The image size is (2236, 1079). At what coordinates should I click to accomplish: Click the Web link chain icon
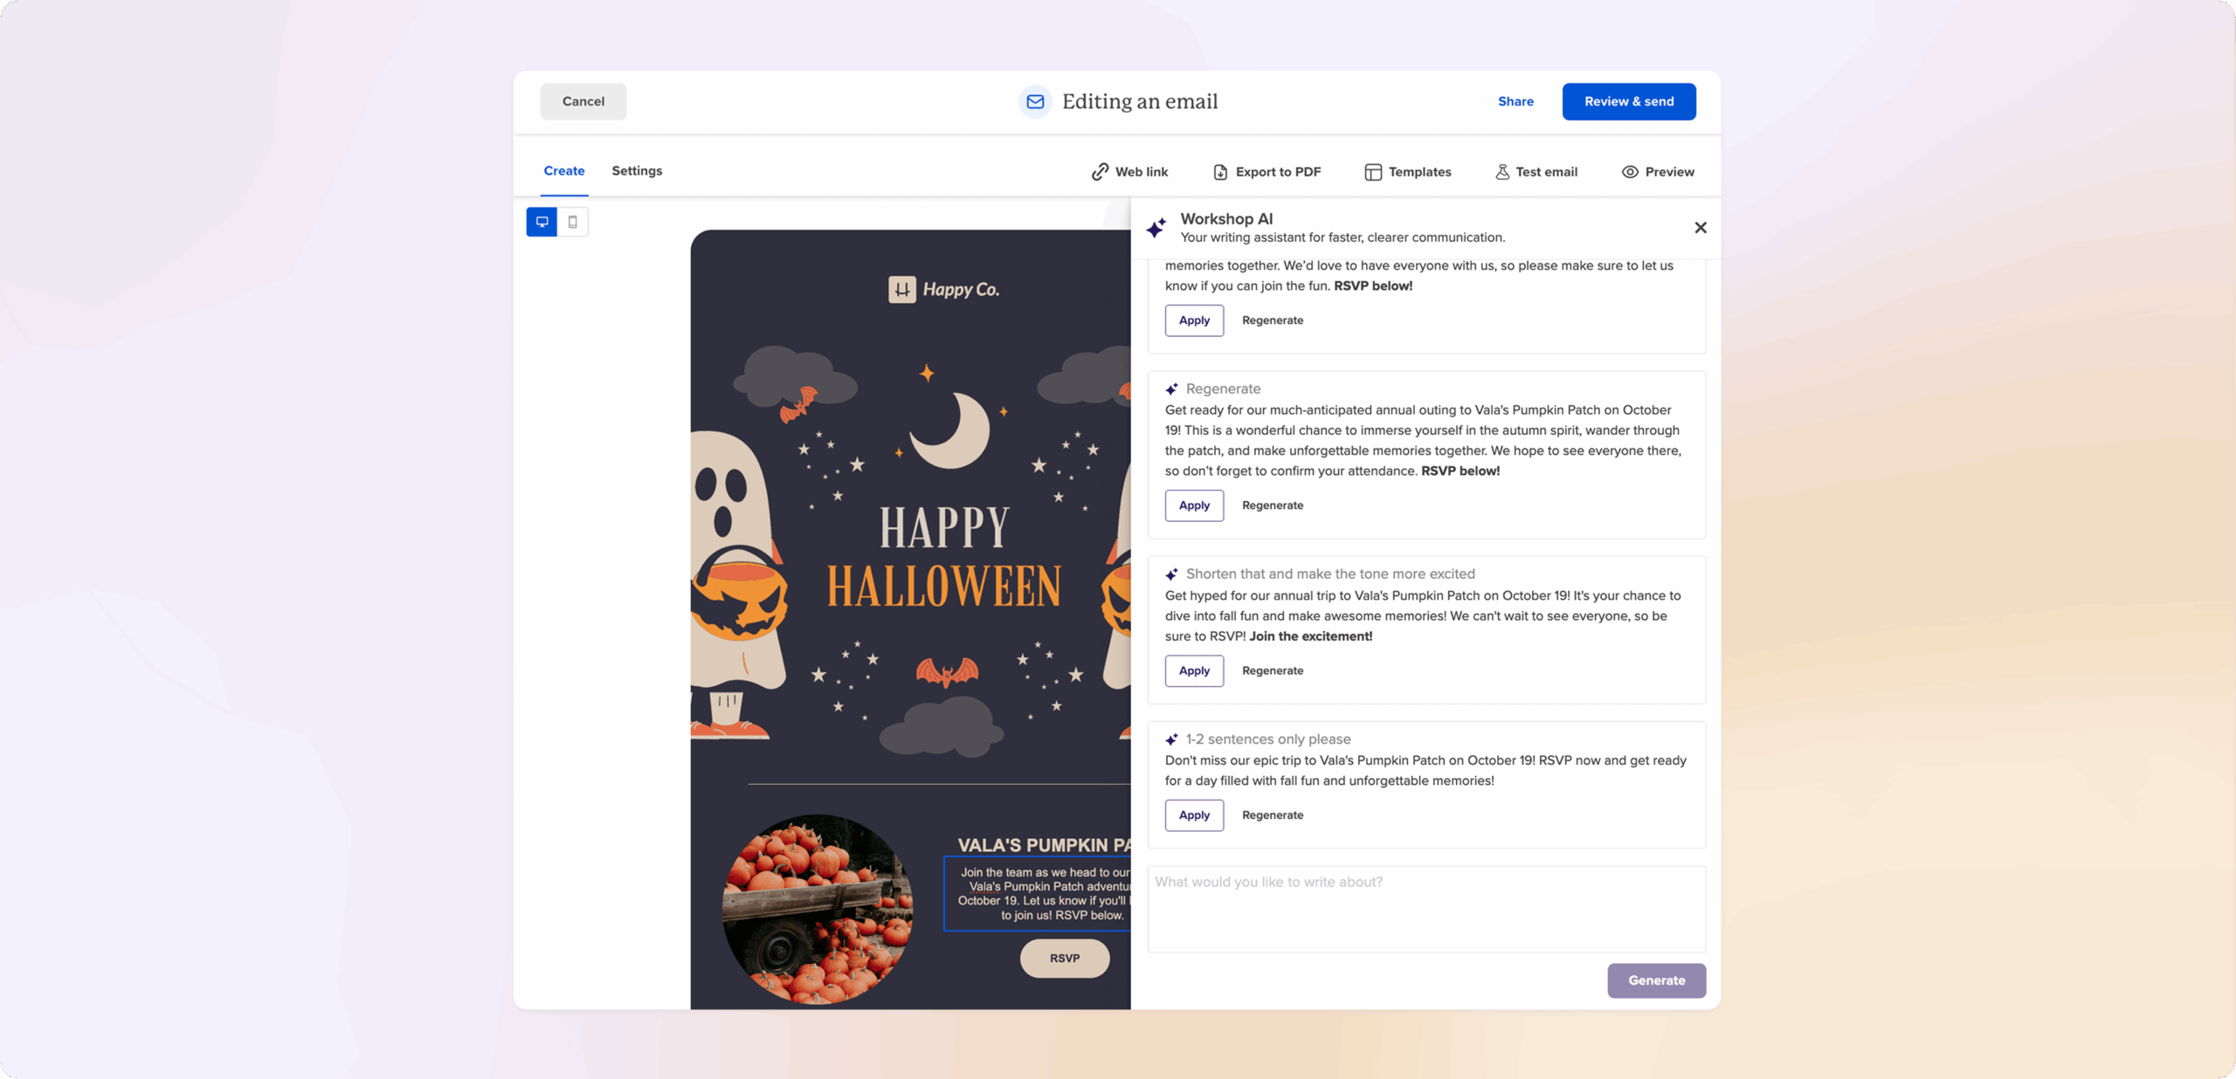(x=1100, y=172)
